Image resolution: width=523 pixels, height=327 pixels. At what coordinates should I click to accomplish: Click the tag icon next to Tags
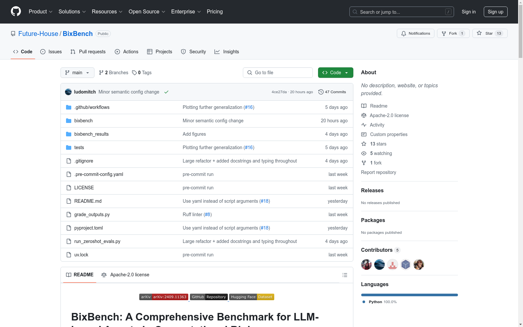134,73
